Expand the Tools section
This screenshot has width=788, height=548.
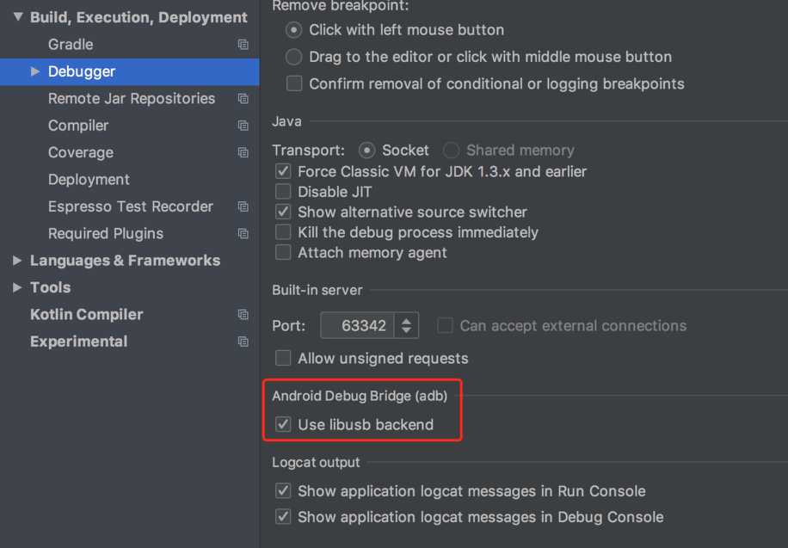point(16,286)
